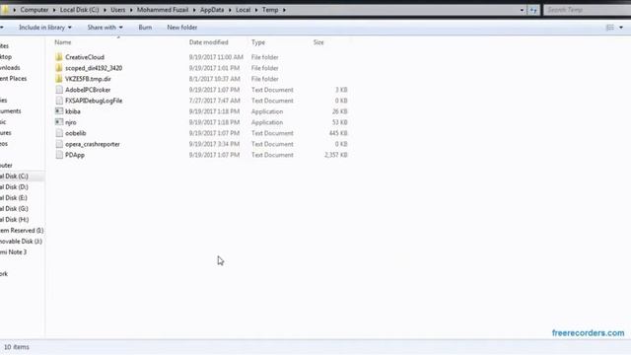The width and height of the screenshot is (631, 355).
Task: Open the view options dropdown arrow
Action: [x=621, y=28]
